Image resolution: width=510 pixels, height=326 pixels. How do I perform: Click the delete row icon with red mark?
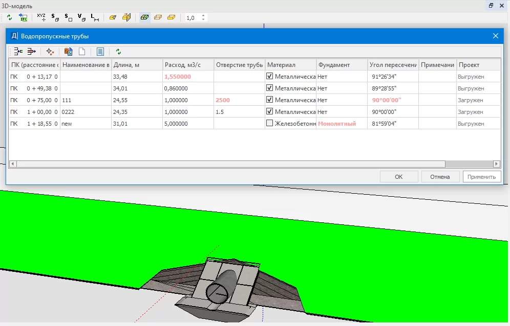32,51
